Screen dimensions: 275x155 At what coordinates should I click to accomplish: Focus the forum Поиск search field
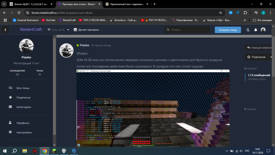coord(187,30)
